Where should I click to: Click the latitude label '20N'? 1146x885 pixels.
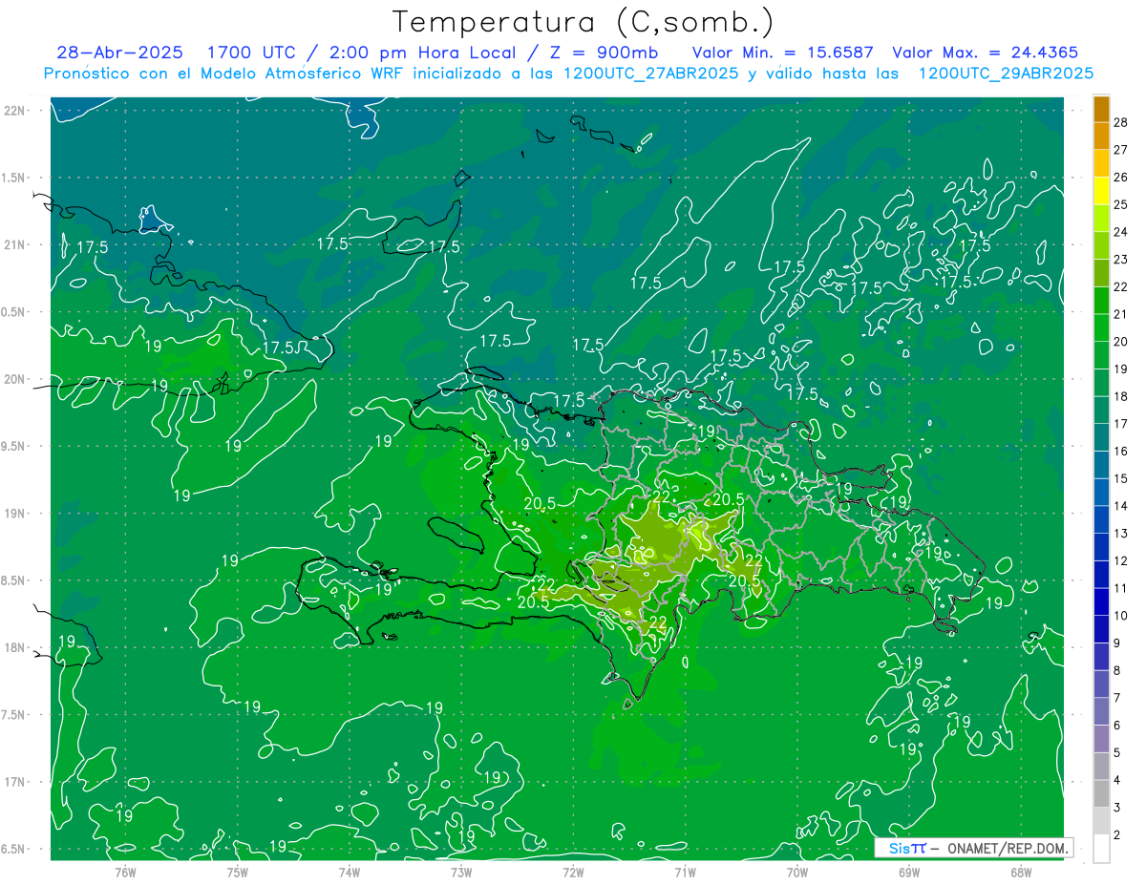click(x=15, y=379)
